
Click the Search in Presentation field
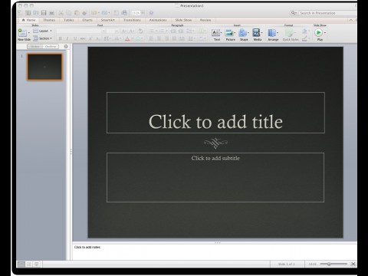coord(328,13)
